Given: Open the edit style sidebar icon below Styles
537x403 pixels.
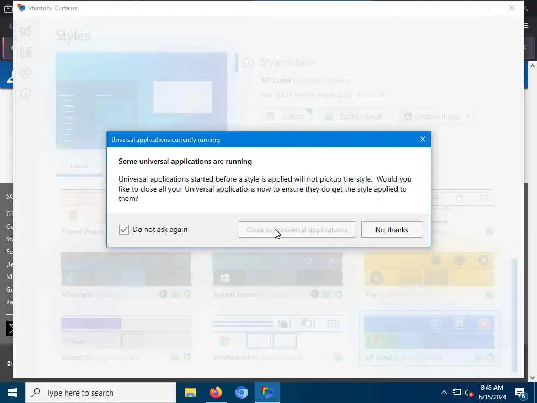Looking at the screenshot, I should coord(26,52).
